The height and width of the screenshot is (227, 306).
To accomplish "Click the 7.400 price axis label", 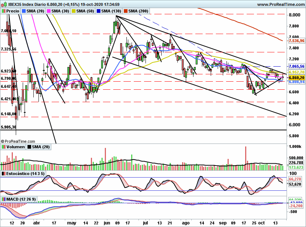I will tap(293, 48).
